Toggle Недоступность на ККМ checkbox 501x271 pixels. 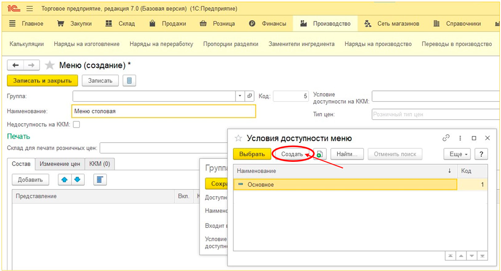77,124
